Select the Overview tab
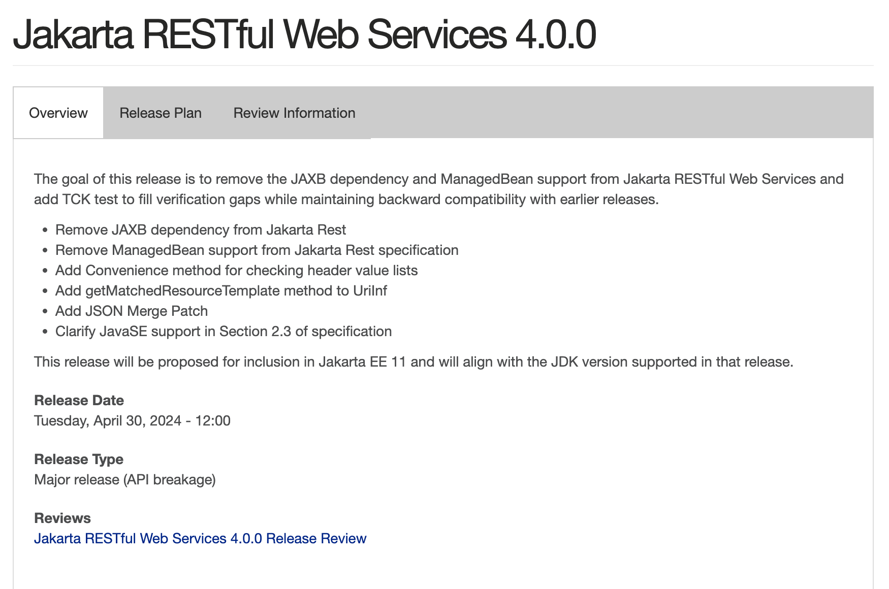 (x=58, y=113)
